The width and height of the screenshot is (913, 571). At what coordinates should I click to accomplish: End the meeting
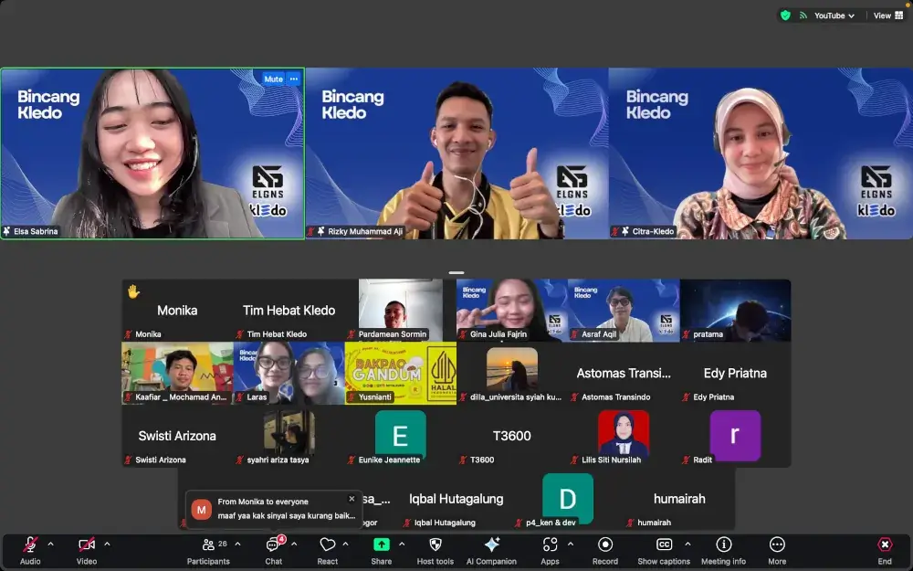885,551
